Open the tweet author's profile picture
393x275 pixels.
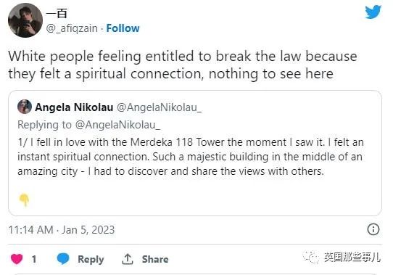coord(25,20)
